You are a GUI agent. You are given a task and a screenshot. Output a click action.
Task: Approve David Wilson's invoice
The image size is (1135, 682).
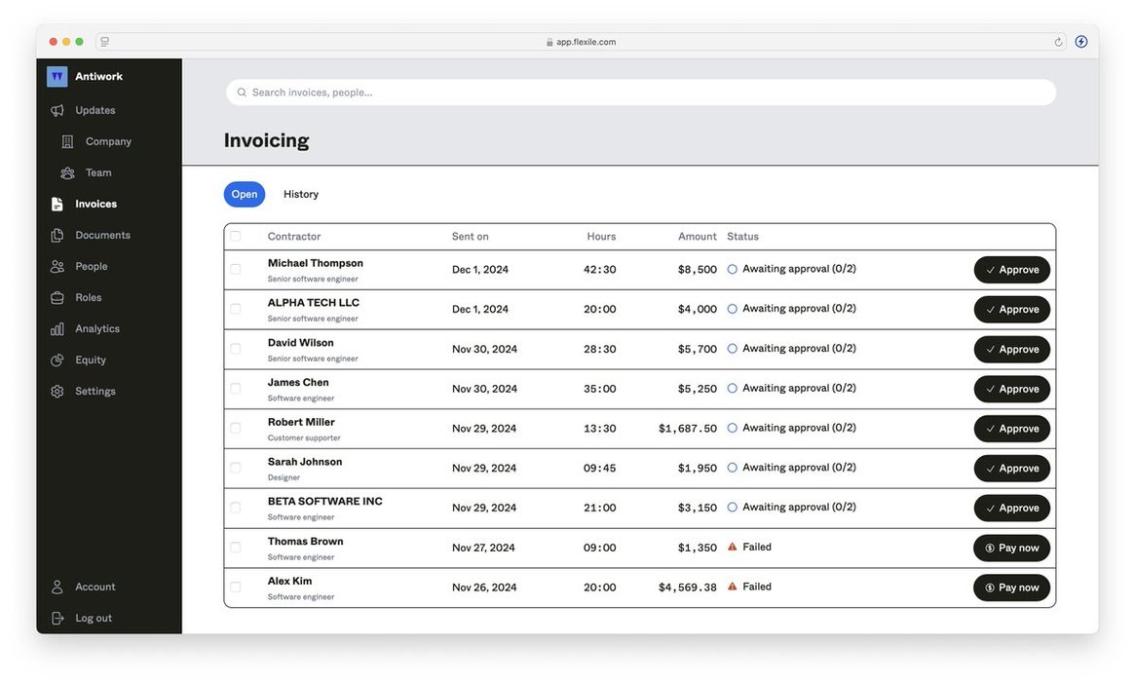point(1011,349)
